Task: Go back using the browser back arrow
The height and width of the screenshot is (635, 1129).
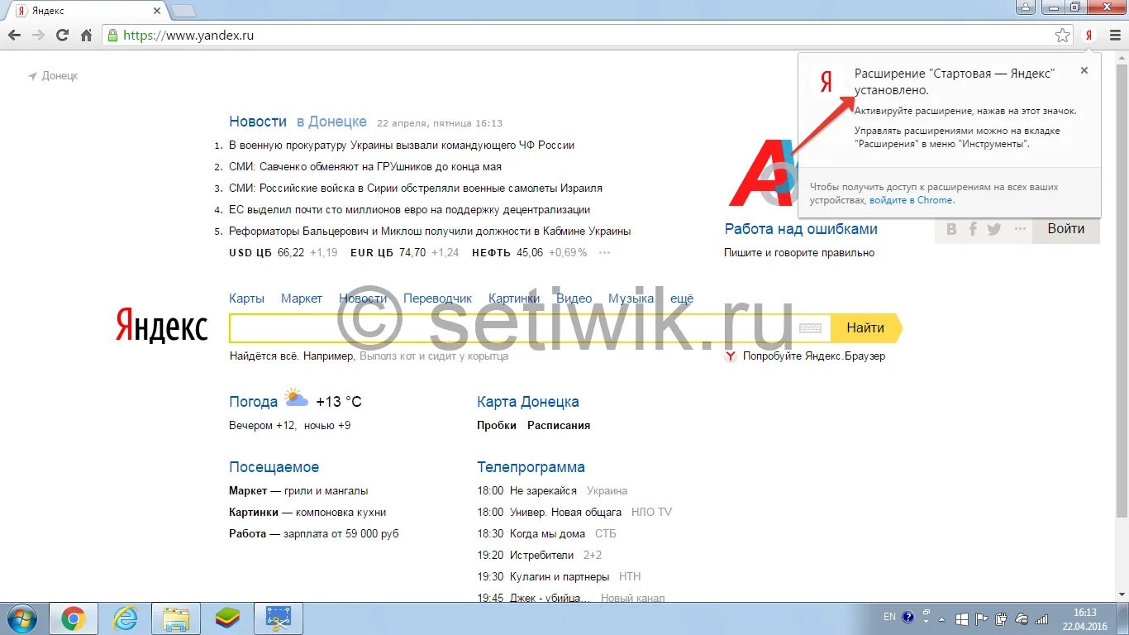Action: pyautogui.click(x=14, y=36)
